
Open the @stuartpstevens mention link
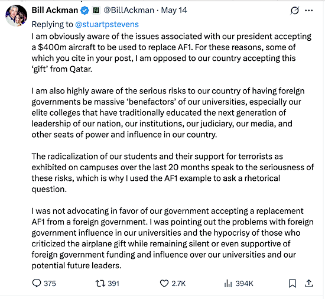click(x=107, y=24)
